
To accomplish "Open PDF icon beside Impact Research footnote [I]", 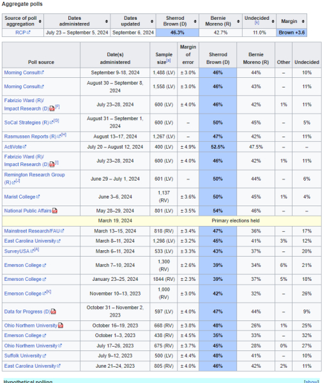I will point(52,165).
